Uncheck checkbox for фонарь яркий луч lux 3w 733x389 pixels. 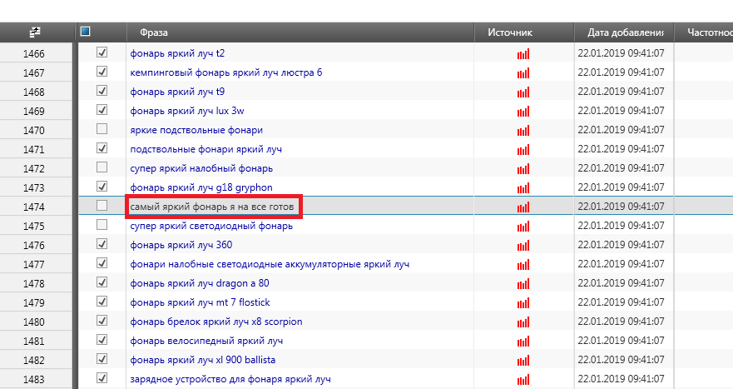pos(102,110)
